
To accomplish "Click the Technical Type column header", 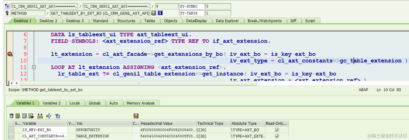I will tap(213, 123).
